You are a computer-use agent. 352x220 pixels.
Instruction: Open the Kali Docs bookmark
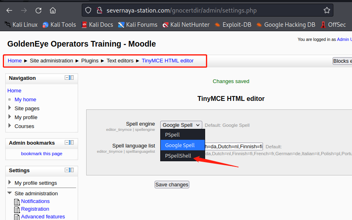pos(97,25)
